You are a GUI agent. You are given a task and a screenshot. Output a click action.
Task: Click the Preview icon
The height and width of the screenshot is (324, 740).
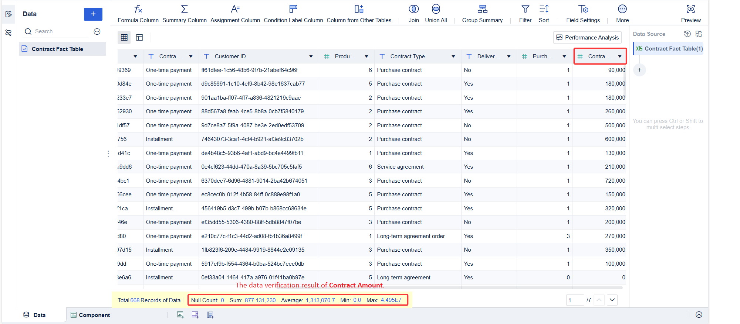click(x=691, y=9)
